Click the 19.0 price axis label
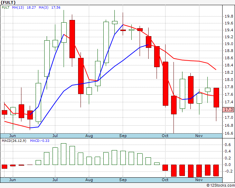Image resolution: width=235 pixels, height=188 pixels. coord(229,44)
